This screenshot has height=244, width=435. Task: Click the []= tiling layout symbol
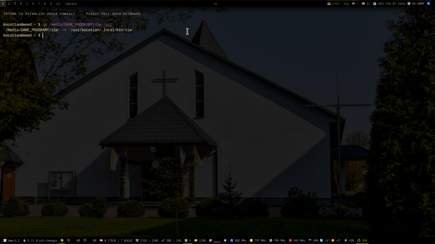58,4
